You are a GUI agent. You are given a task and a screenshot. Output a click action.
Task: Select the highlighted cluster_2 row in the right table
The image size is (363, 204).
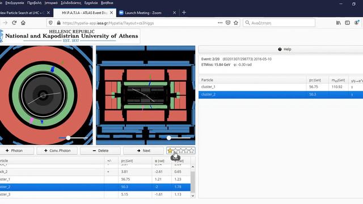pos(281,95)
